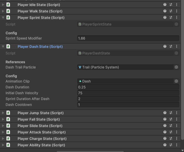184x152 pixels.
Task: Open presets for Player Fall State script
Action: (x=170, y=119)
